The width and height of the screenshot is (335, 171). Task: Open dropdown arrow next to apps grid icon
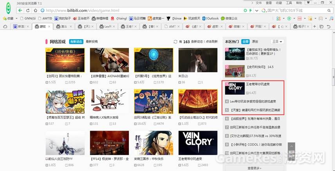pyautogui.click(x=284, y=18)
